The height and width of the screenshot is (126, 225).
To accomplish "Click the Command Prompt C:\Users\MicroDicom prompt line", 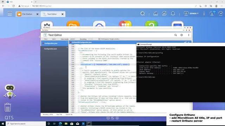I will (x=146, y=77).
